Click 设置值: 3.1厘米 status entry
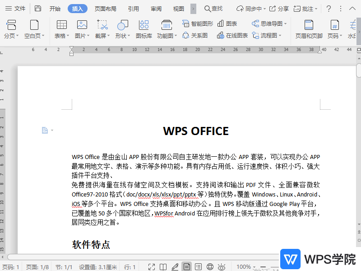This screenshot has width=361, height=271. (x=98, y=267)
